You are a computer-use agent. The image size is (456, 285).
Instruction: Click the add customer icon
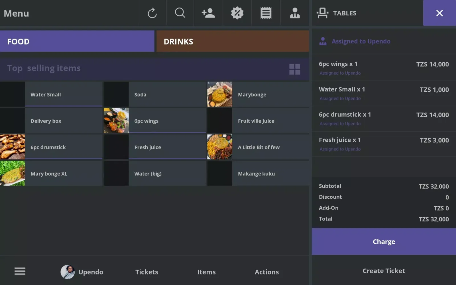coord(208,13)
